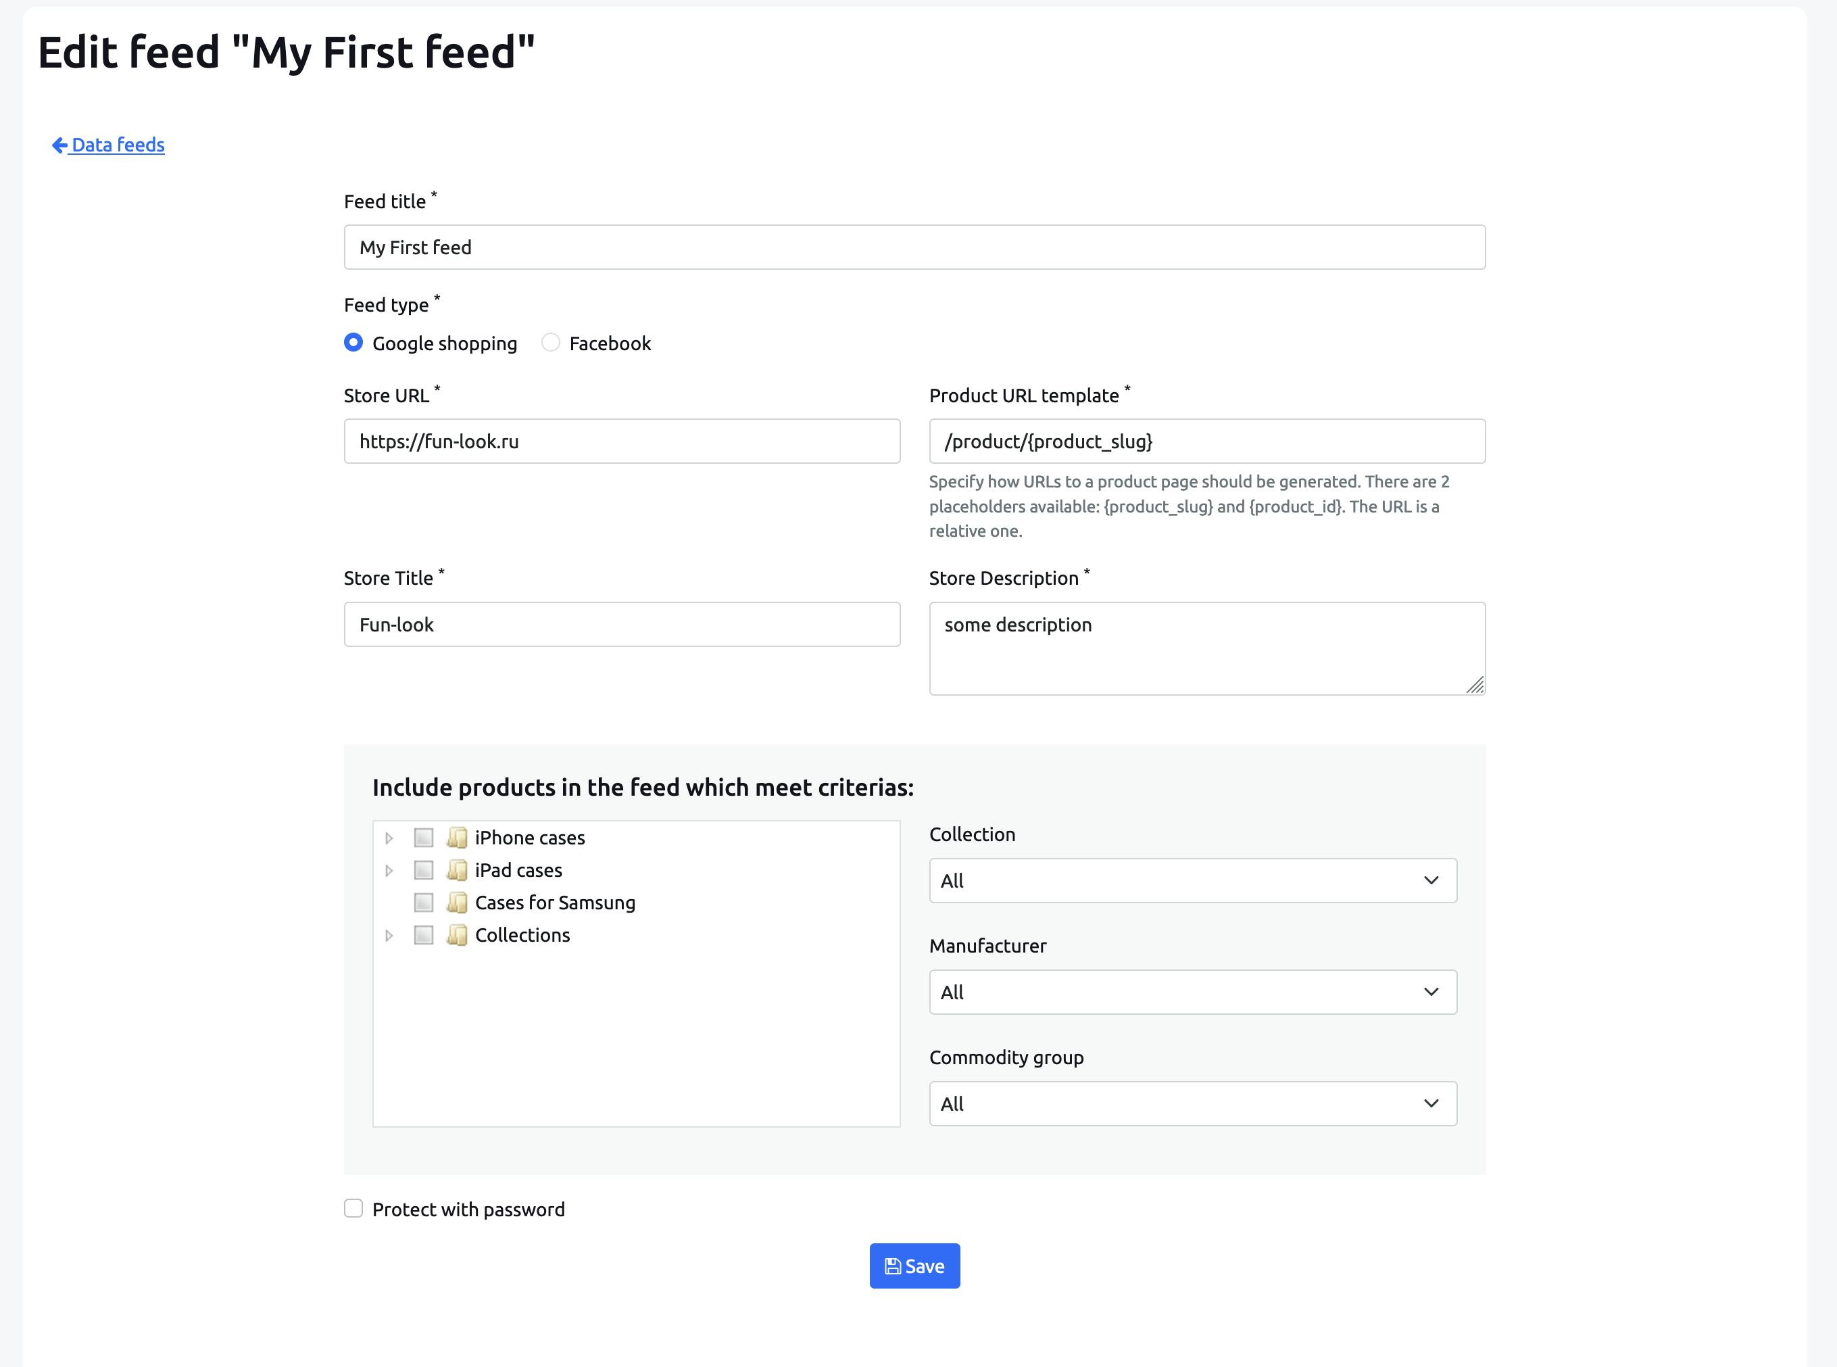
Task: Click the Product URL template field
Action: coord(1206,441)
